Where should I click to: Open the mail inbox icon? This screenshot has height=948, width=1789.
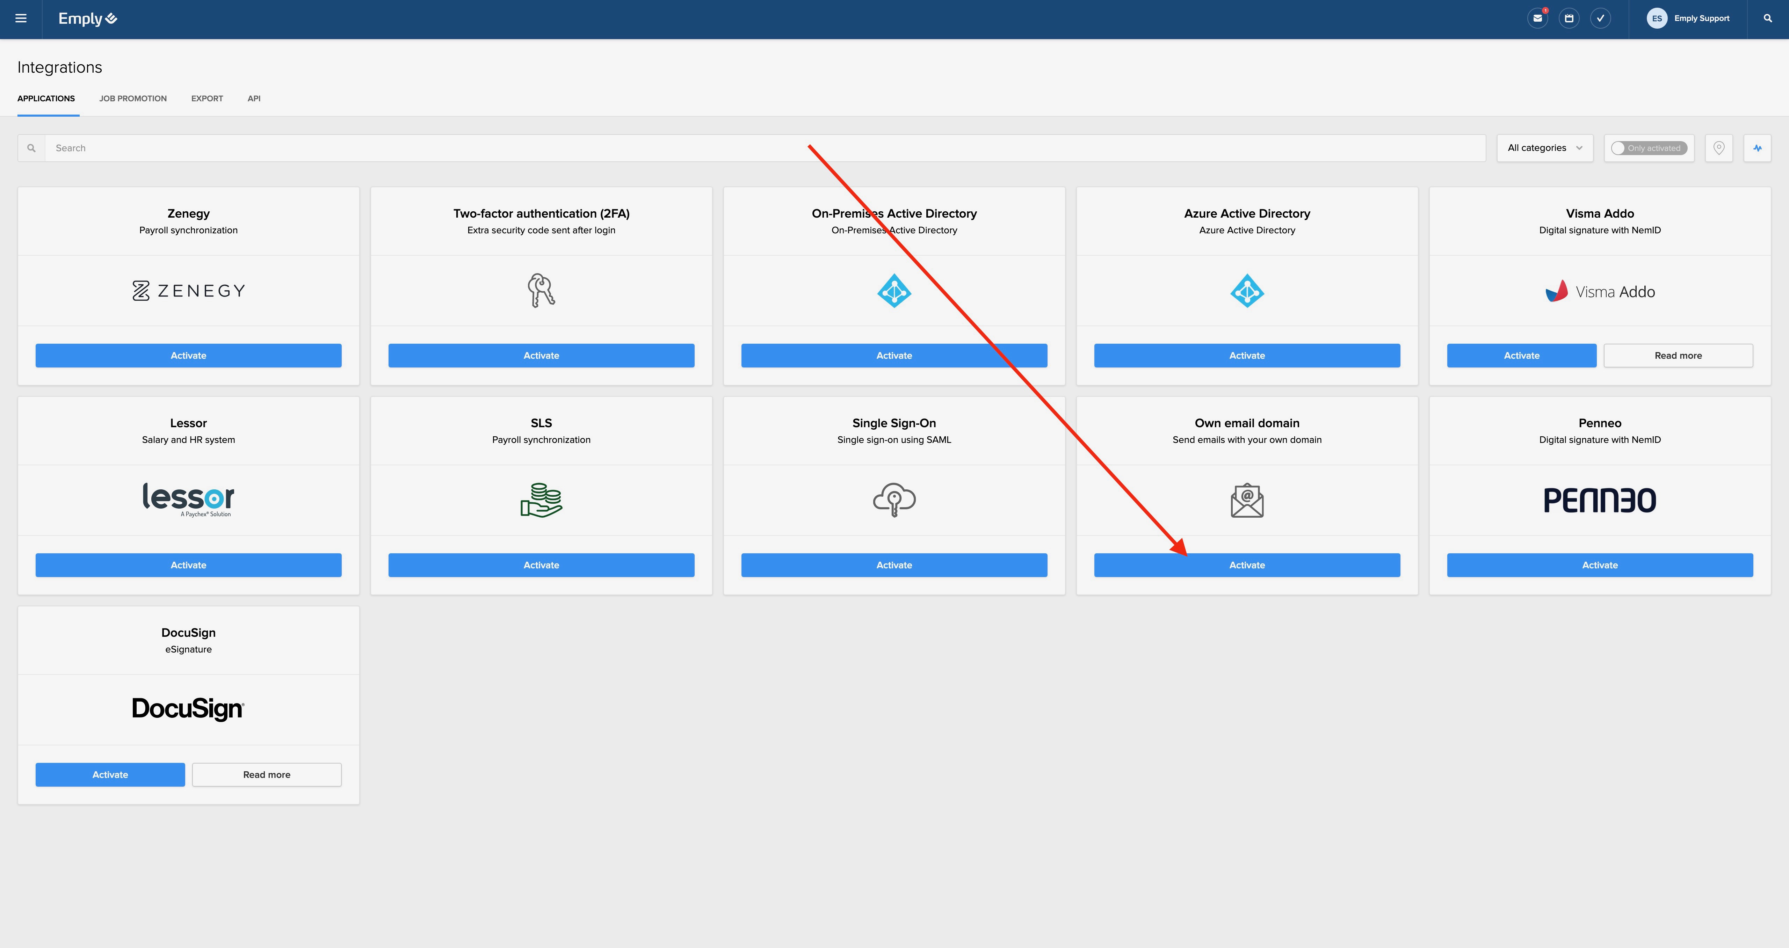tap(1537, 19)
